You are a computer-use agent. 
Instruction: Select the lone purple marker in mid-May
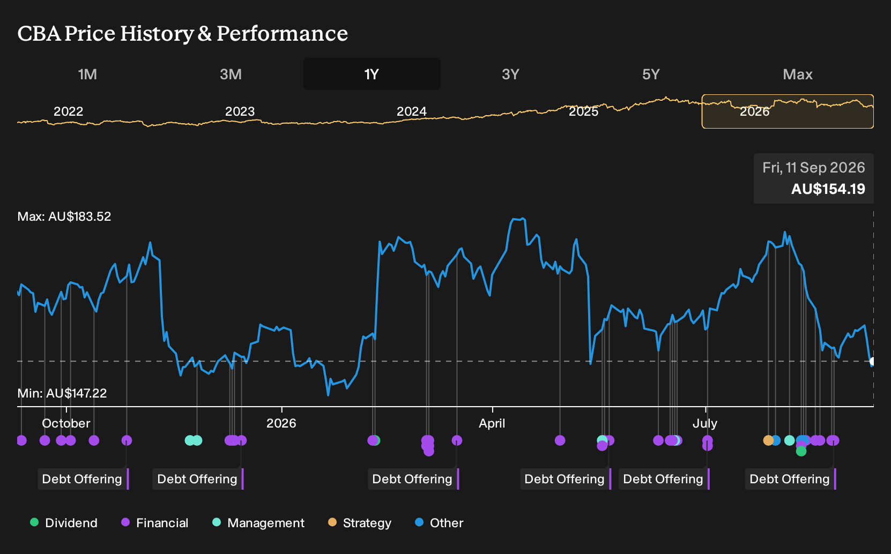coord(560,440)
